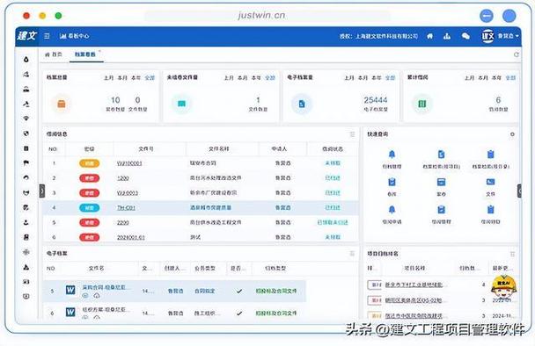This screenshot has width=535, height=346.
Task: Open file number link WJ-0003
Action: (x=128, y=192)
